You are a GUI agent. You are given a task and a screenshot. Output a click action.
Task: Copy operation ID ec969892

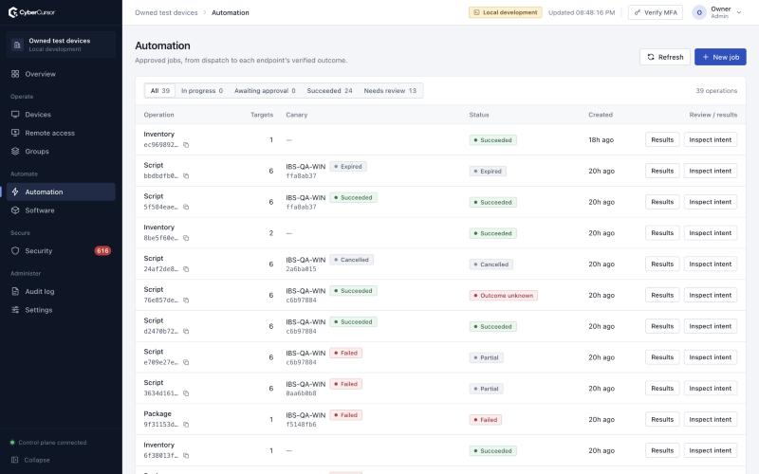click(186, 145)
